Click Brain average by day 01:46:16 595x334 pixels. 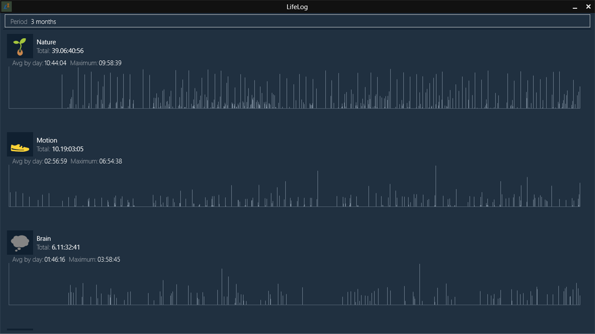pyautogui.click(x=55, y=259)
